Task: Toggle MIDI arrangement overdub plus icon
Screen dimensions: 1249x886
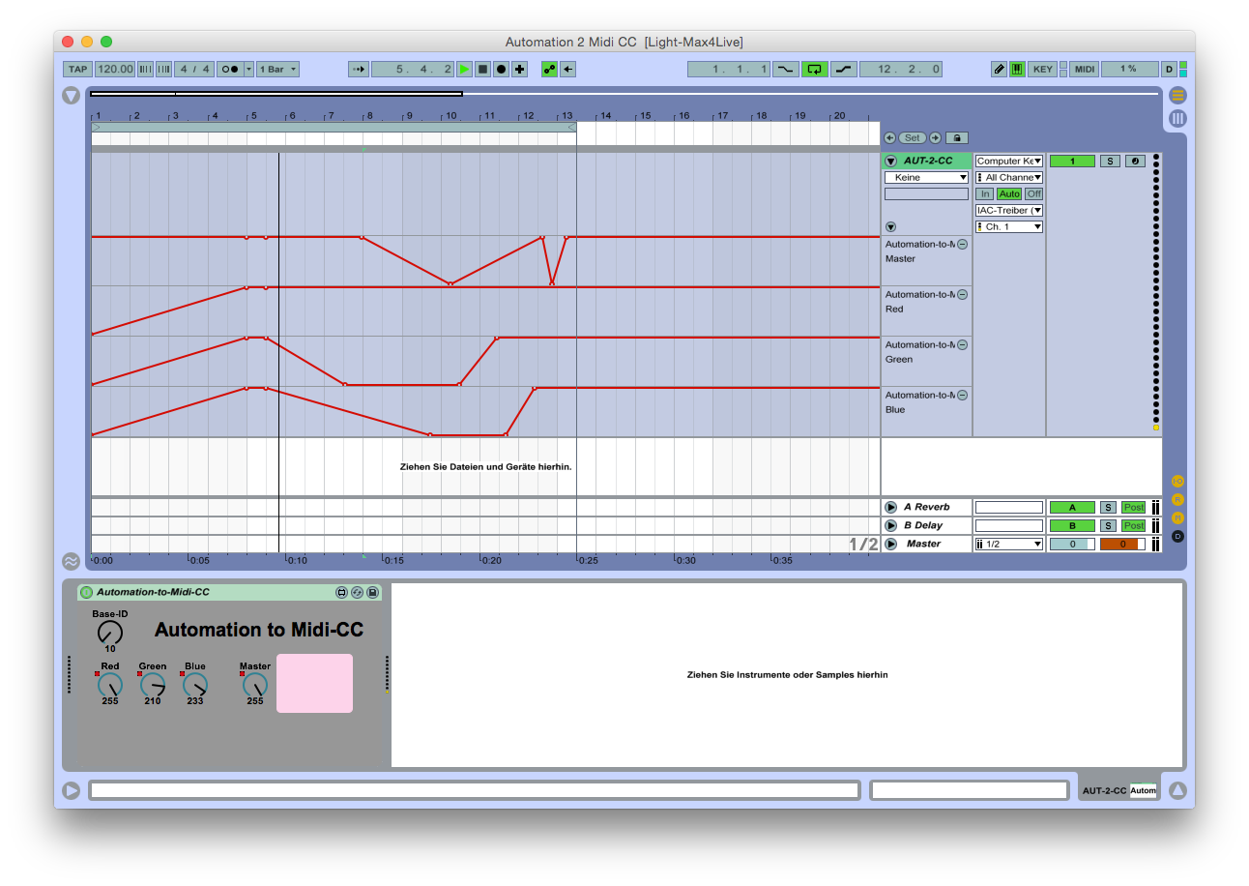Action: [x=518, y=69]
